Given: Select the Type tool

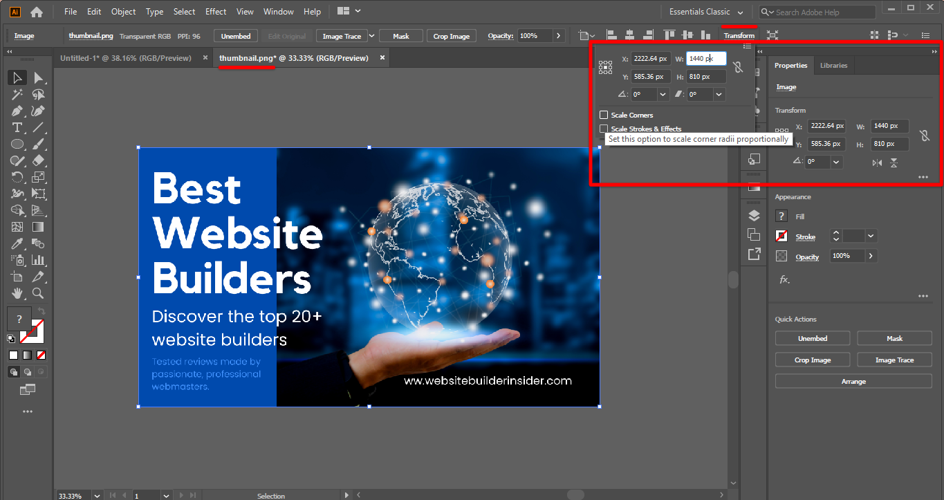Looking at the screenshot, I should (17, 127).
